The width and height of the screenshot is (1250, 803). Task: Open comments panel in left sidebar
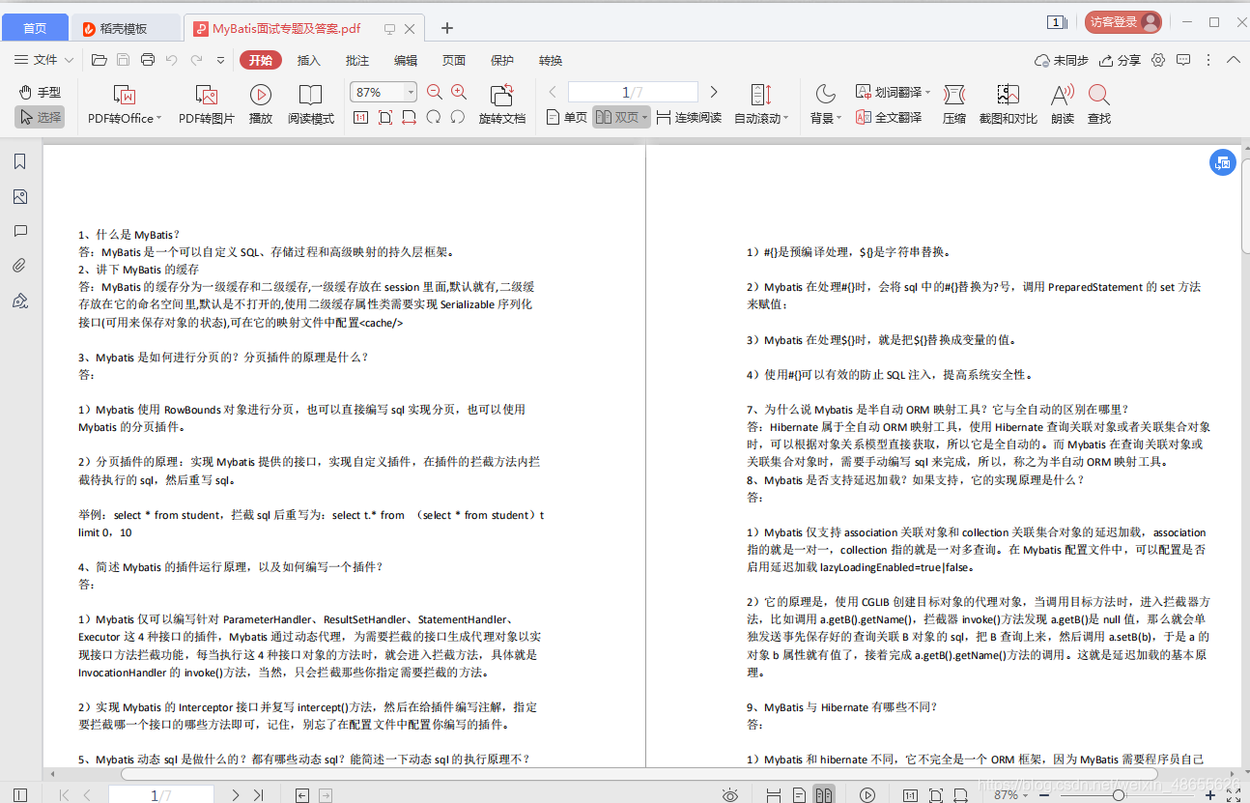(20, 231)
